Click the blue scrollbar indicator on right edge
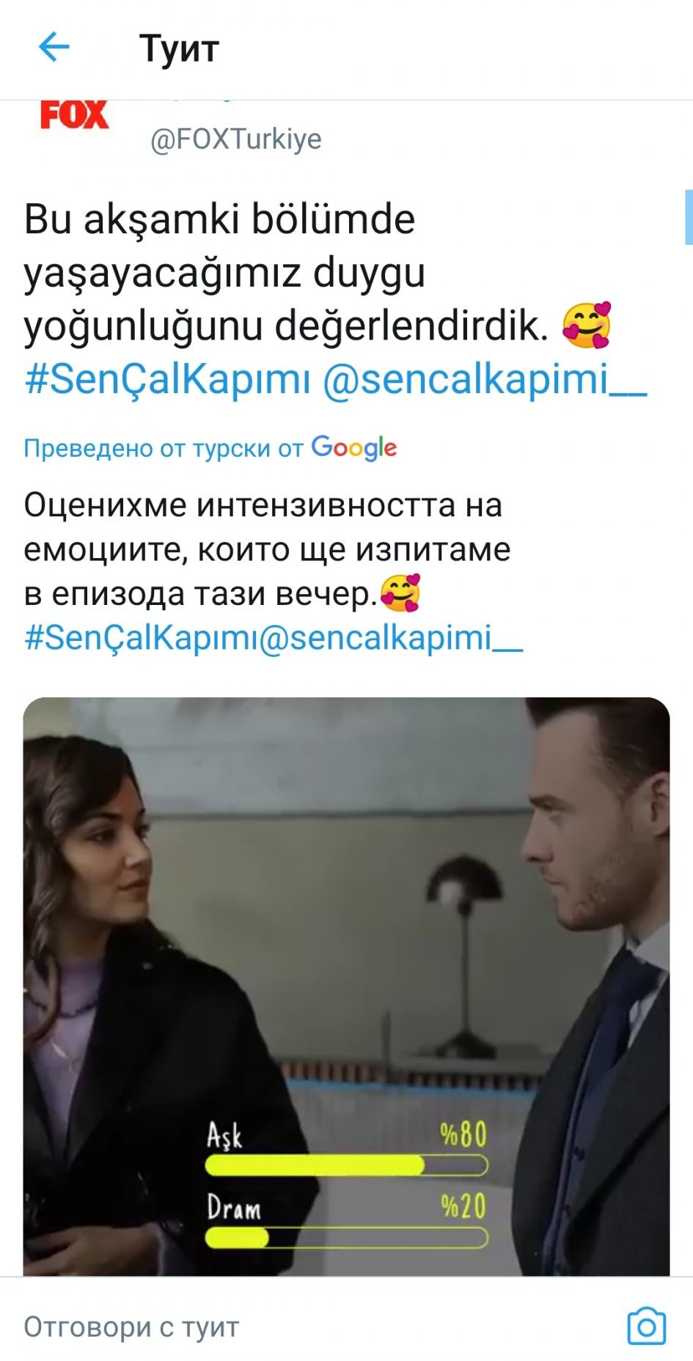This screenshot has width=693, height=1361. (x=689, y=217)
